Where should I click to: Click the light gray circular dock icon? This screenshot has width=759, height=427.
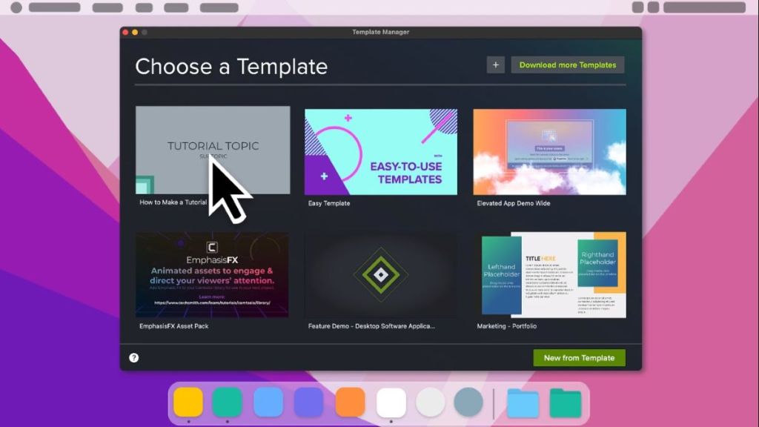(x=430, y=402)
